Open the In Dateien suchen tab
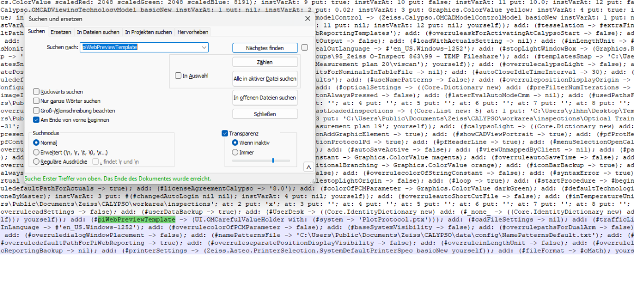The image size is (634, 285). point(98,32)
